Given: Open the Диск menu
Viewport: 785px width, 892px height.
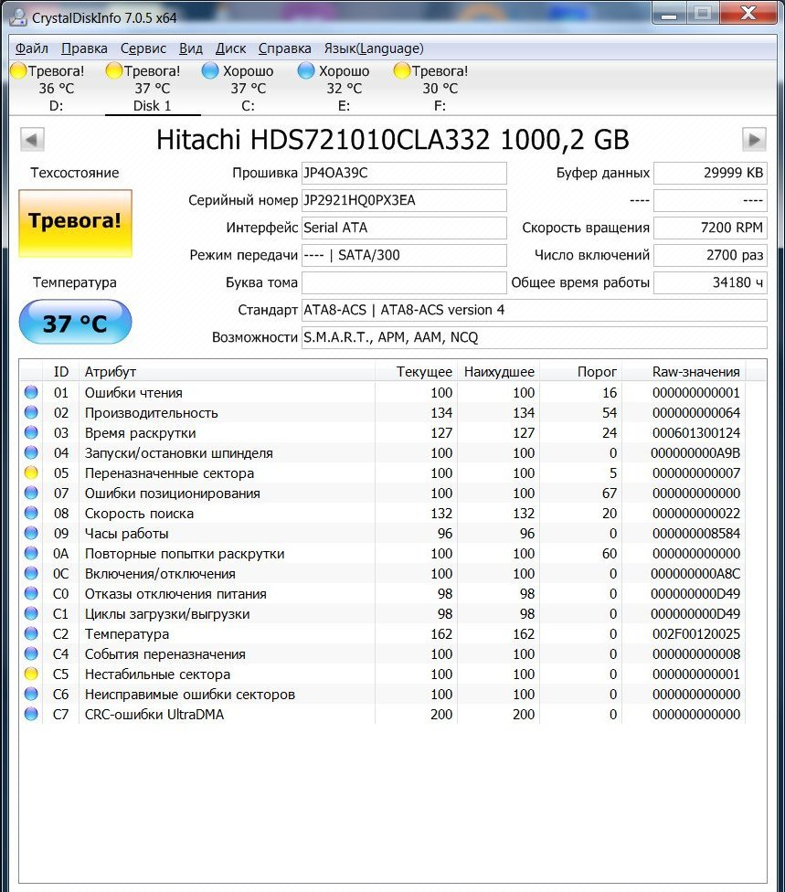Looking at the screenshot, I should click(x=230, y=48).
